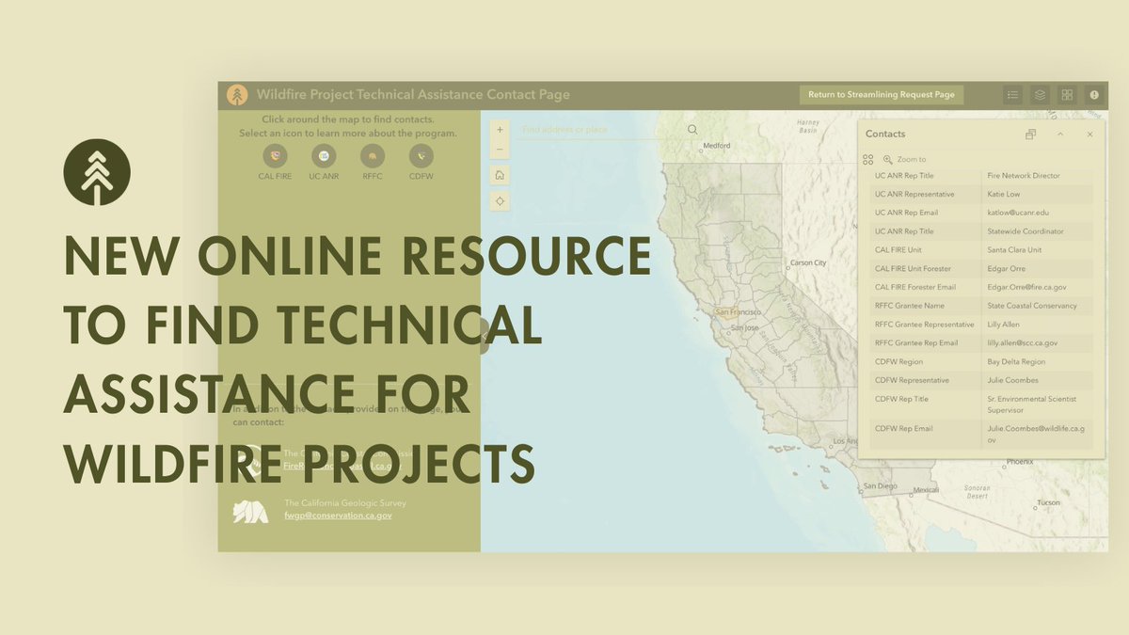Open the basemap grid icon in header

(1067, 95)
